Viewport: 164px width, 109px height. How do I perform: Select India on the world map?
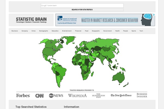(x=102, y=59)
